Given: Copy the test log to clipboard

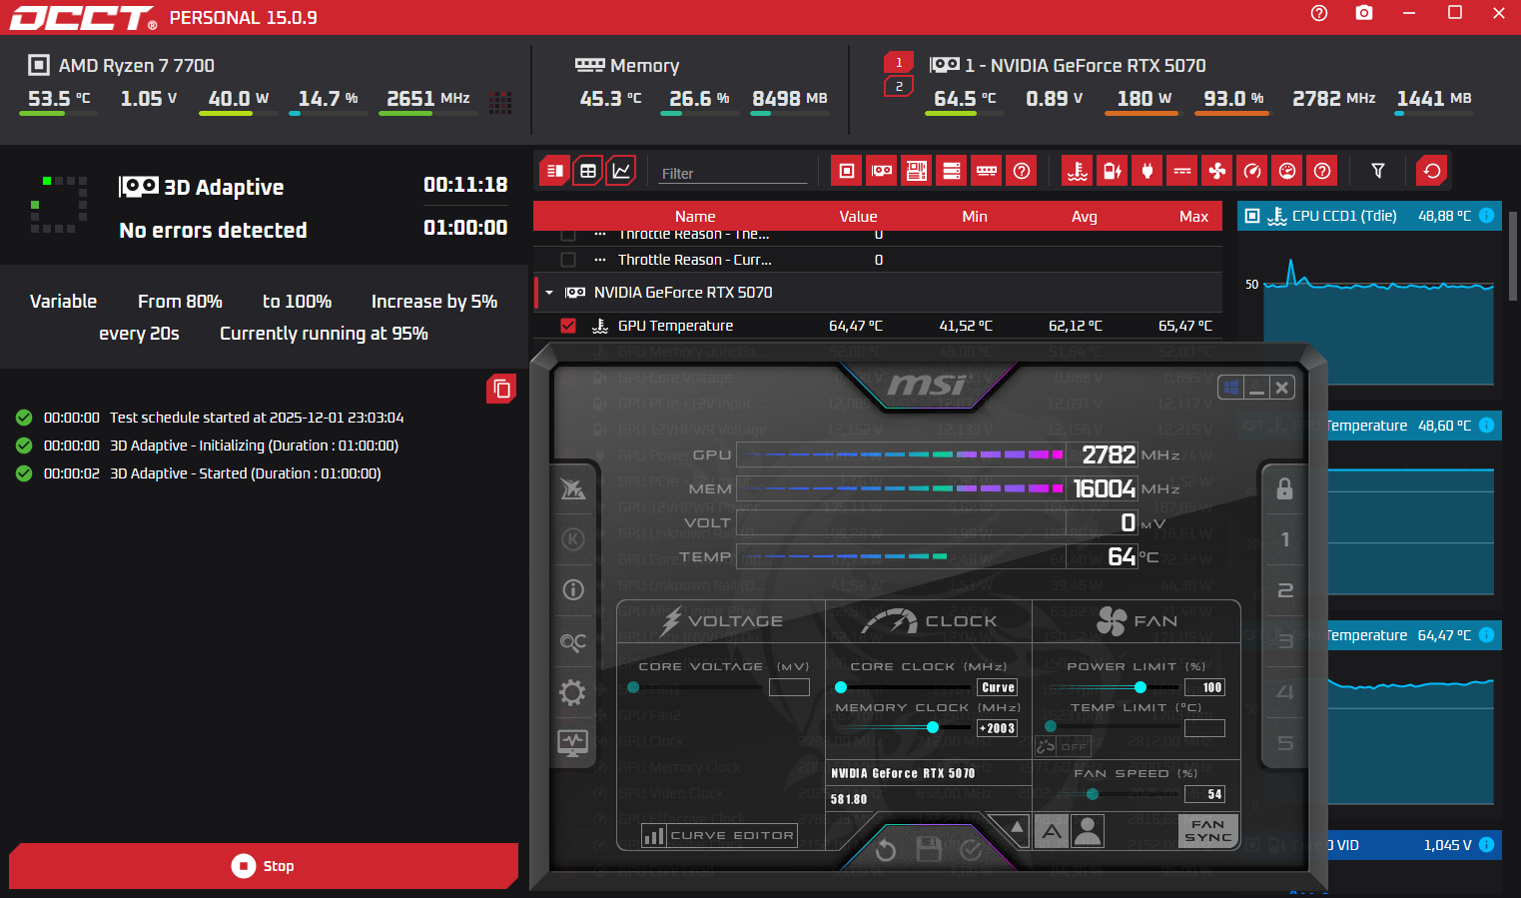Looking at the screenshot, I should 501,389.
